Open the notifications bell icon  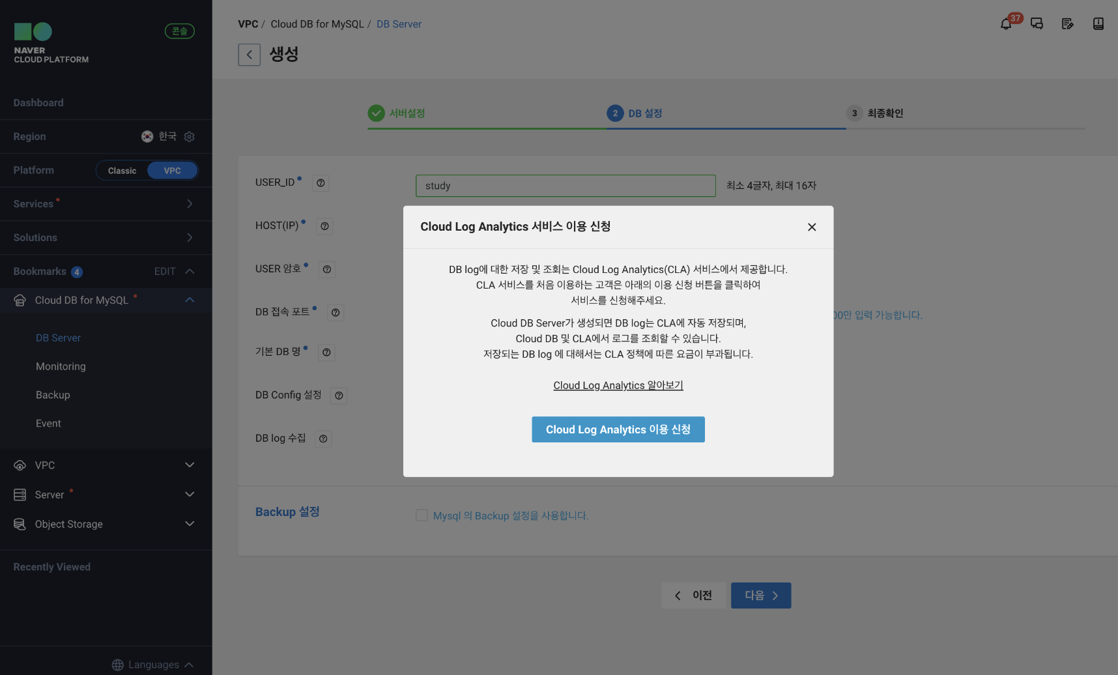coord(1006,24)
